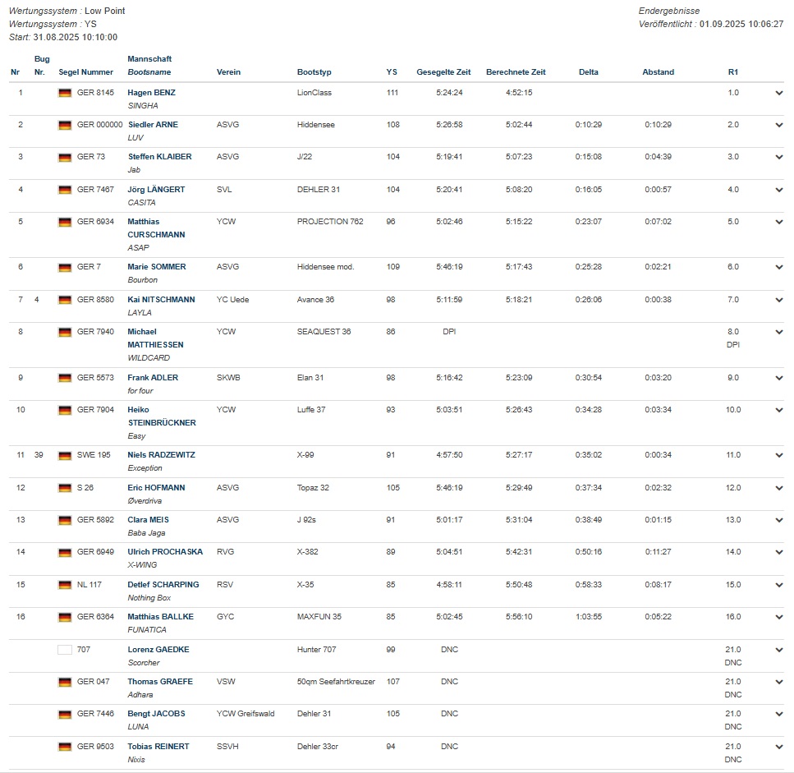Click the R1 race column header
The height and width of the screenshot is (773, 794).
point(732,72)
